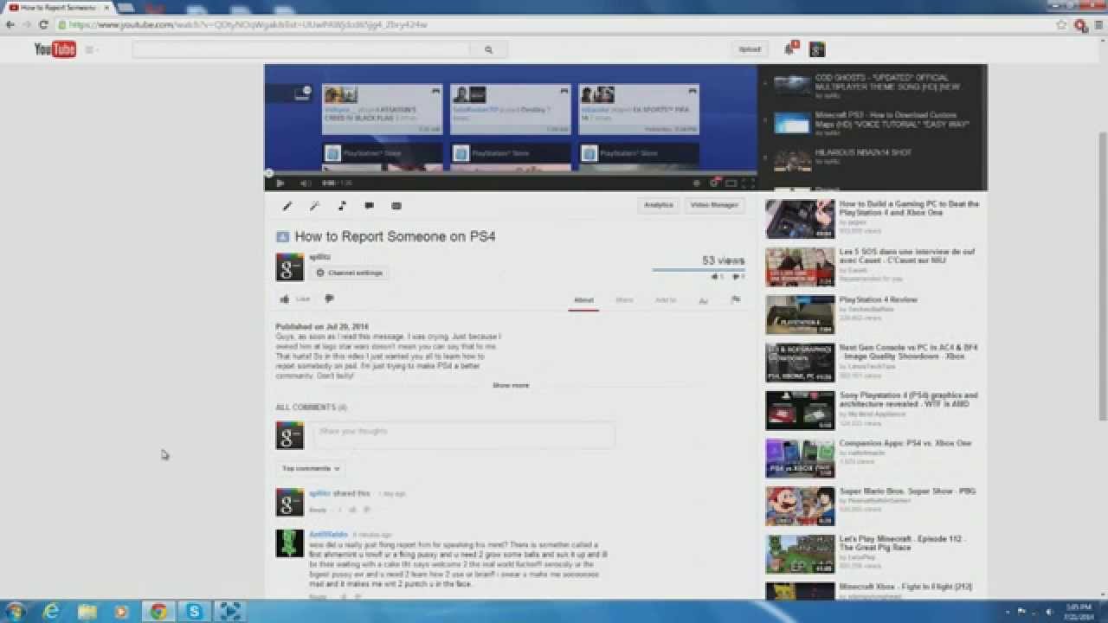
Task: Open the green Creeper commenter avatar
Action: point(290,543)
